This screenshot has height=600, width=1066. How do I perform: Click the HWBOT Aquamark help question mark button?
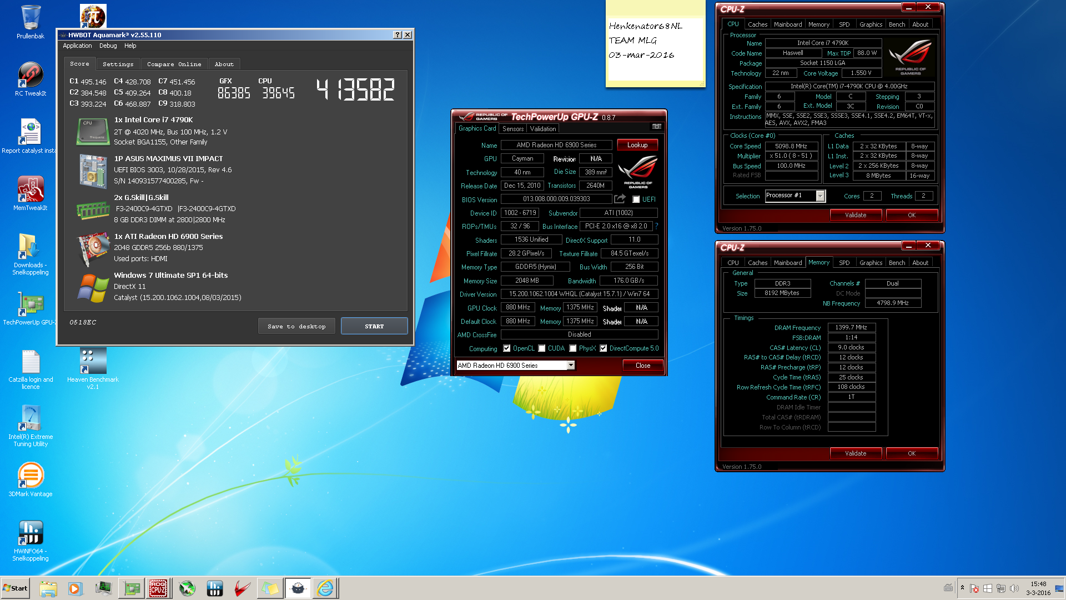(398, 34)
